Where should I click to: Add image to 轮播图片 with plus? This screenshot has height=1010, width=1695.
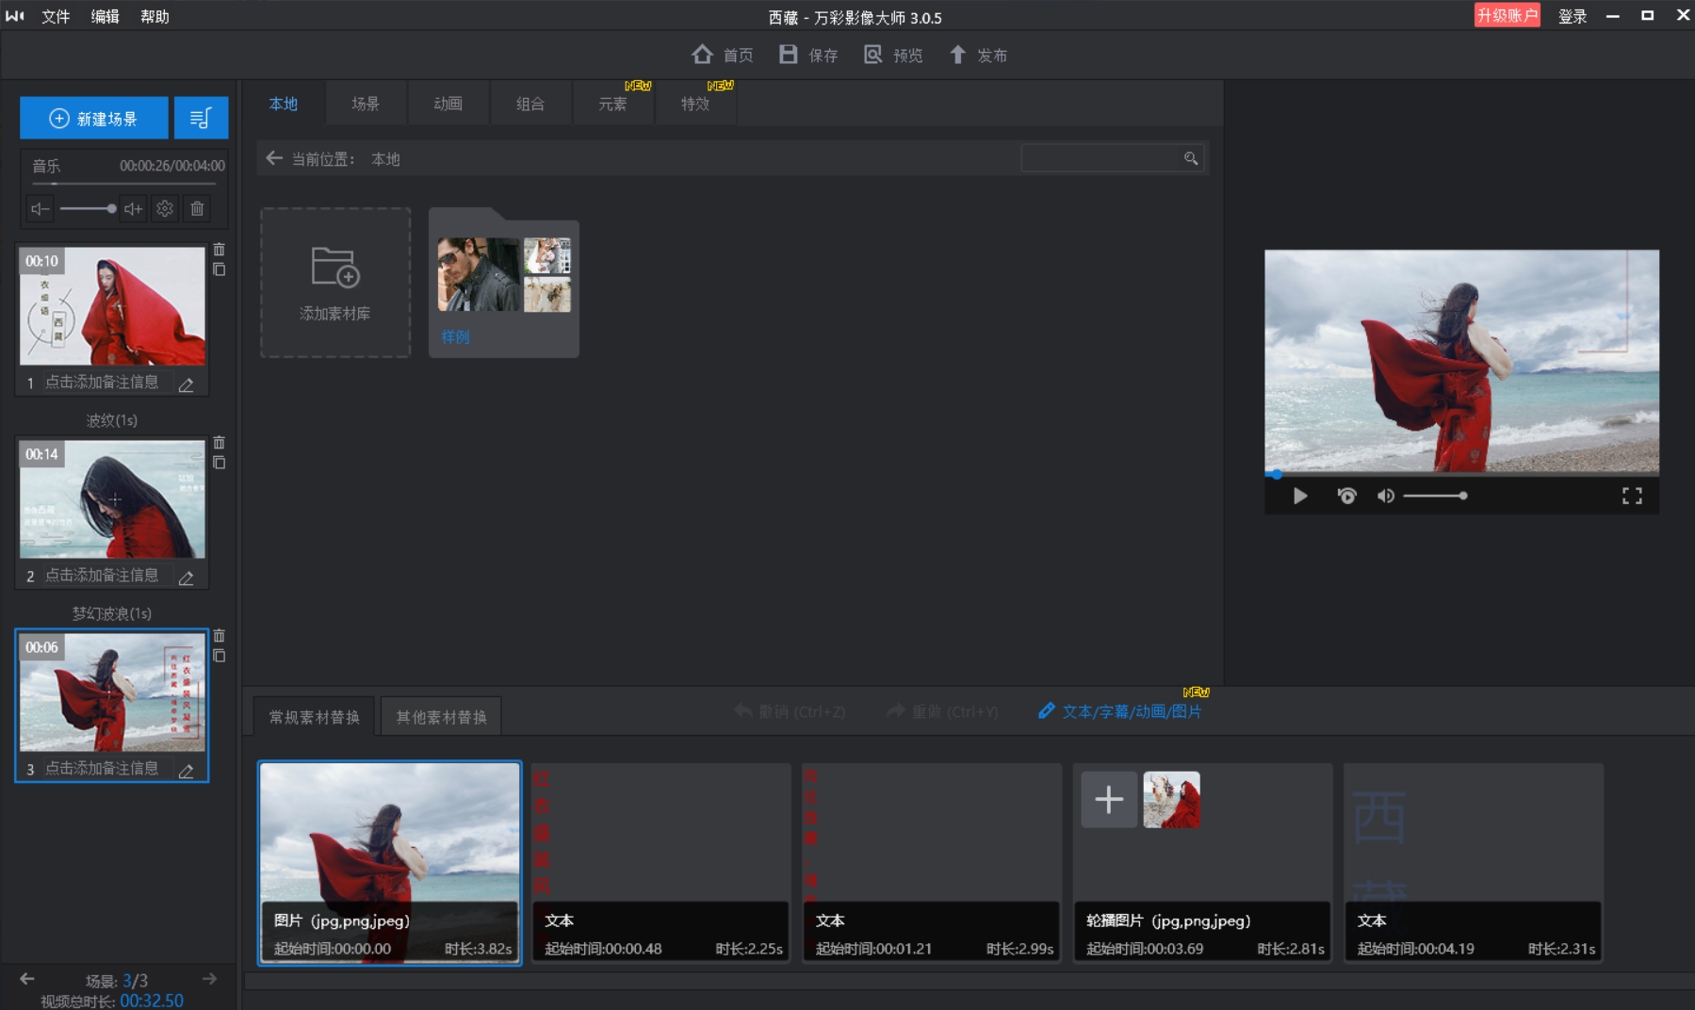point(1109,800)
